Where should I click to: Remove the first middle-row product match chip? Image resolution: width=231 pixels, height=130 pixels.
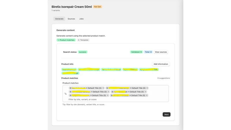pyautogui.click(x=108, y=92)
